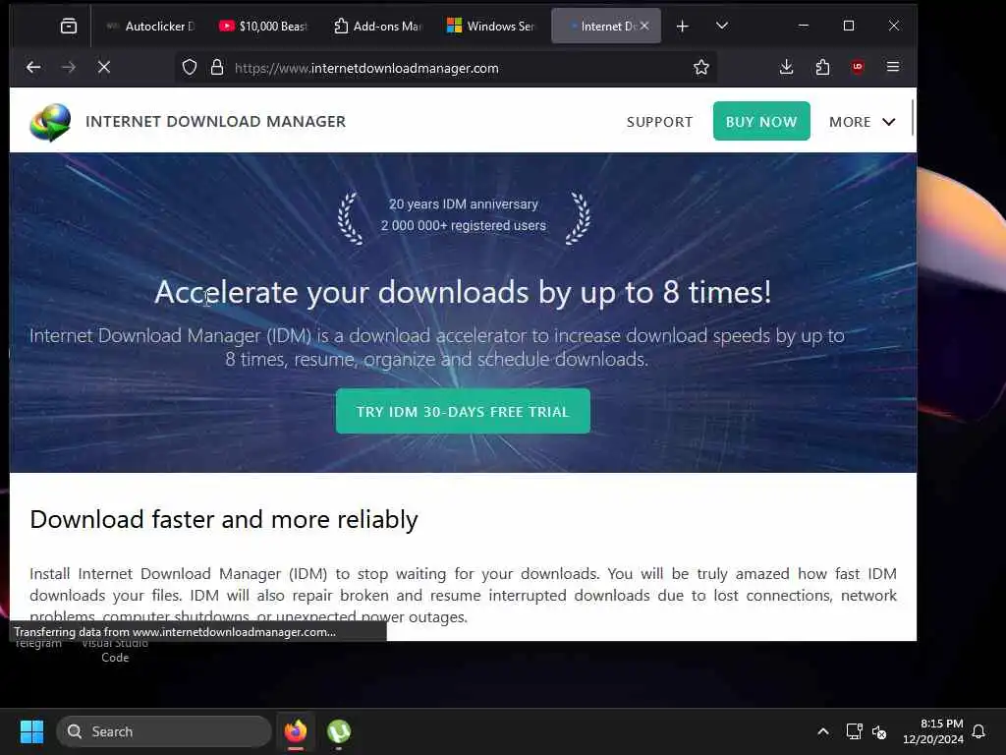This screenshot has height=755, width=1006.
Task: Go back to the previous page
Action: tap(33, 67)
